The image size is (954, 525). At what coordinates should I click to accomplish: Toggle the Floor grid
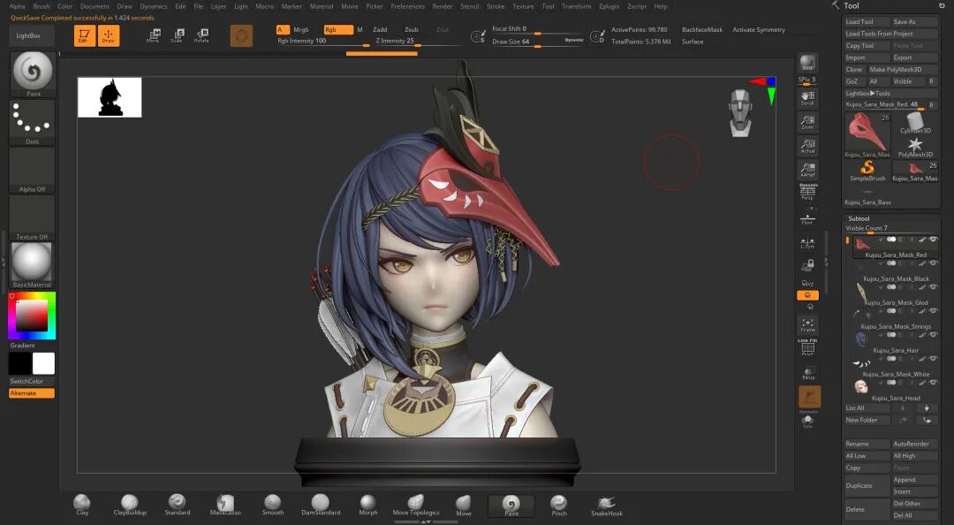807,218
